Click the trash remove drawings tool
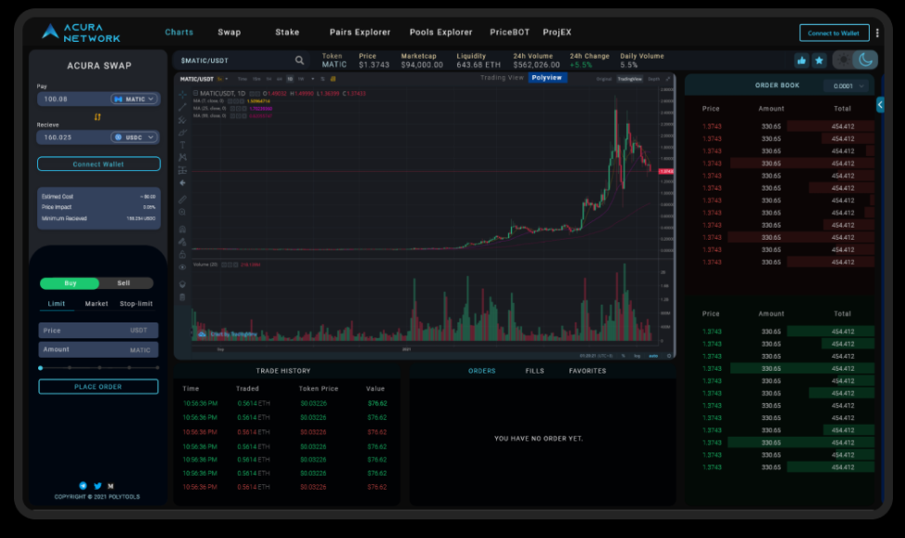The height and width of the screenshot is (538, 905). click(182, 297)
